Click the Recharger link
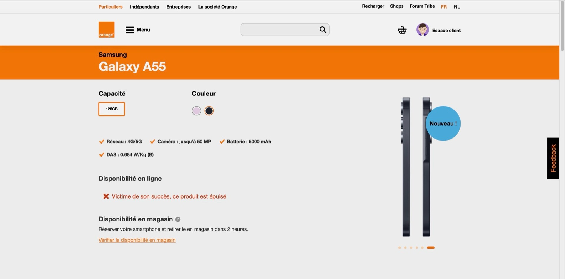Image resolution: width=565 pixels, height=279 pixels. (373, 6)
